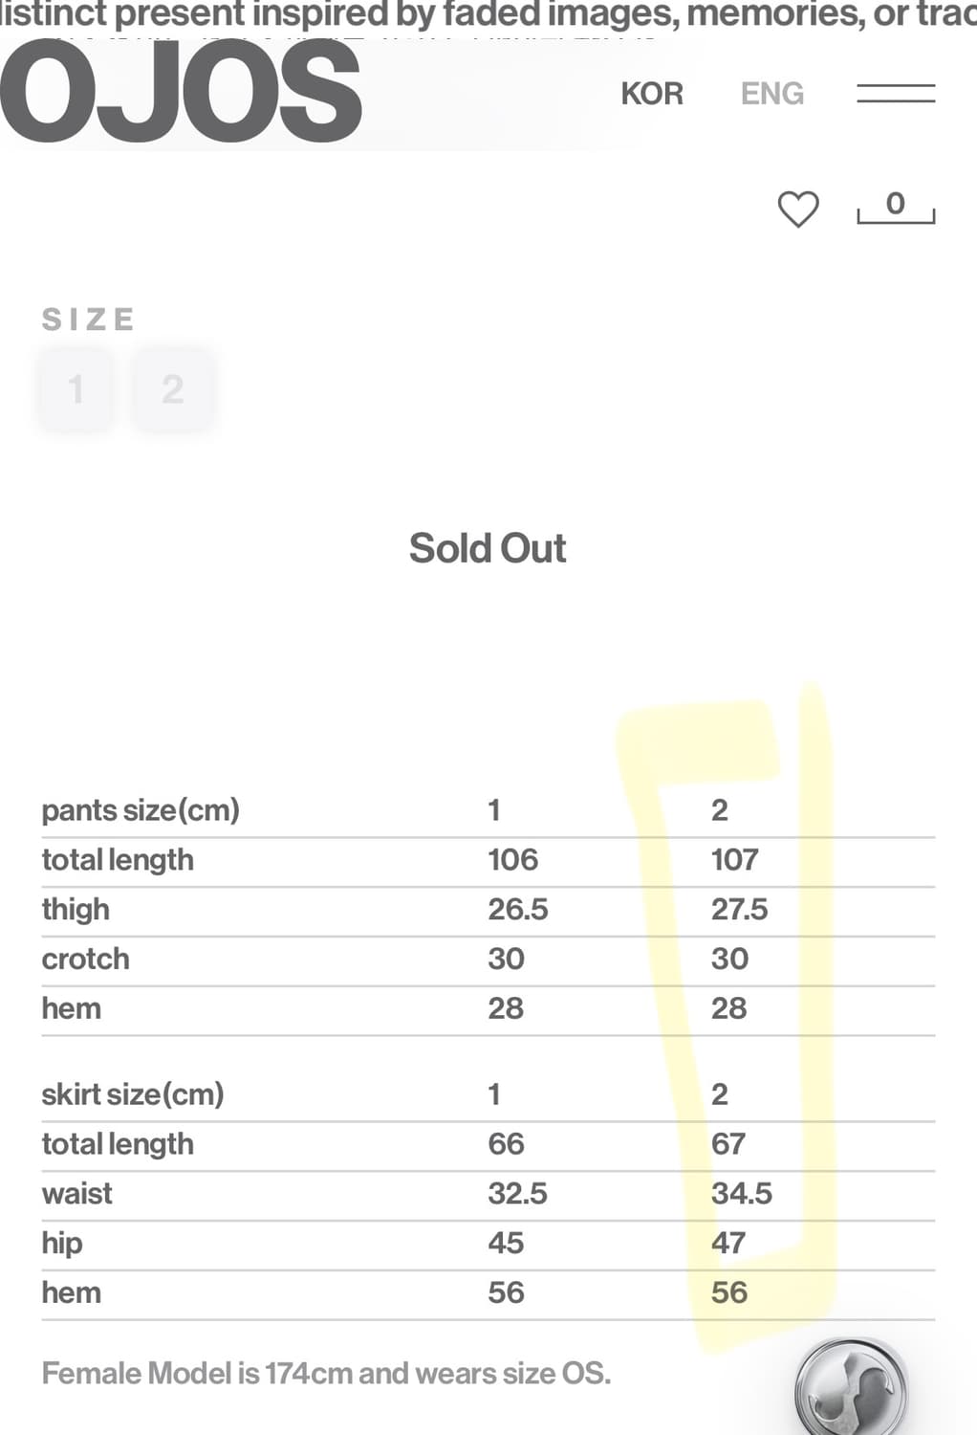The image size is (977, 1435).
Task: Click the SIZE section label
Action: (88, 320)
